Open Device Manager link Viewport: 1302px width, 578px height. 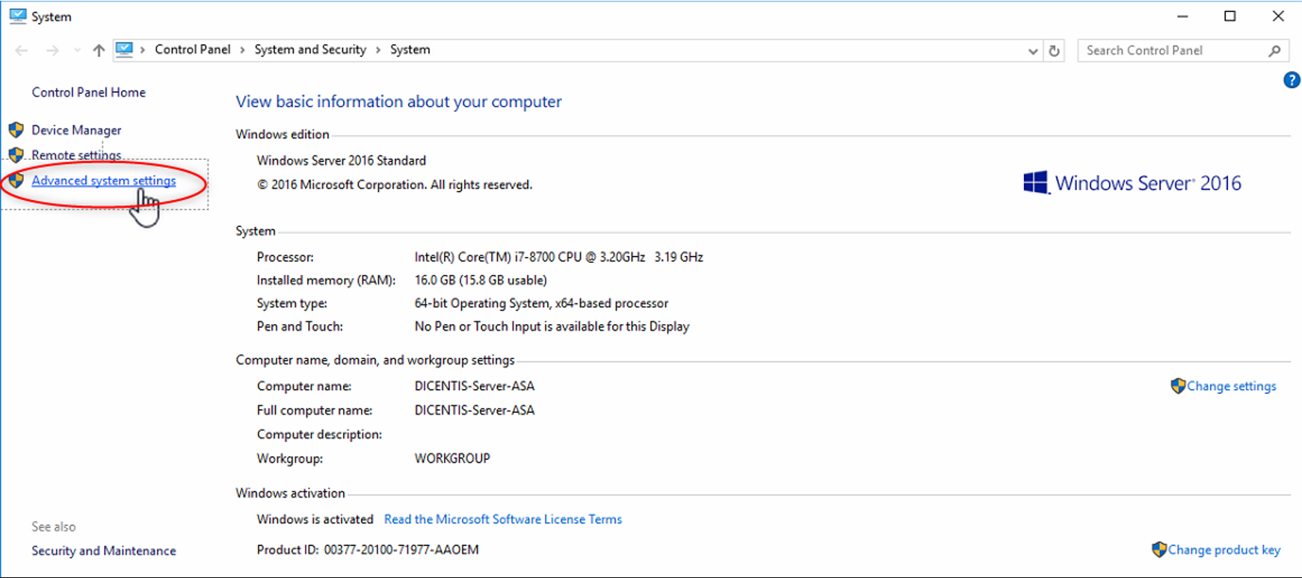point(76,130)
